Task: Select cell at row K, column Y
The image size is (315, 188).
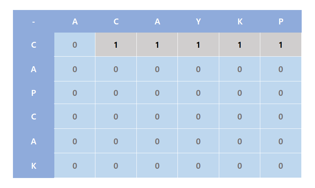Action: pos(198,165)
